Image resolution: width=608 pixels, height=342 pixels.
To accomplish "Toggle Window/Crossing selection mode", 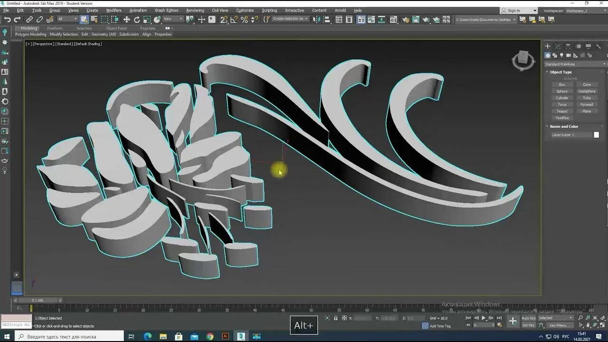I will [115, 19].
